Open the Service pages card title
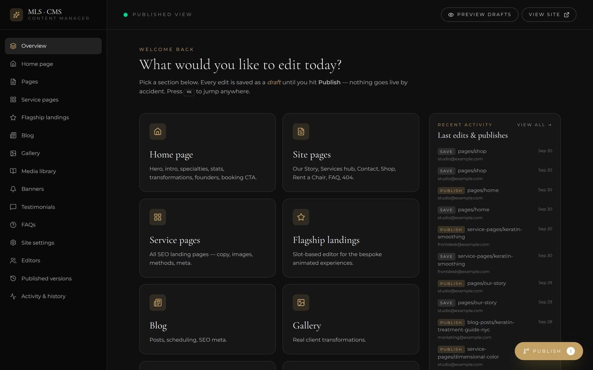 pyautogui.click(x=175, y=240)
